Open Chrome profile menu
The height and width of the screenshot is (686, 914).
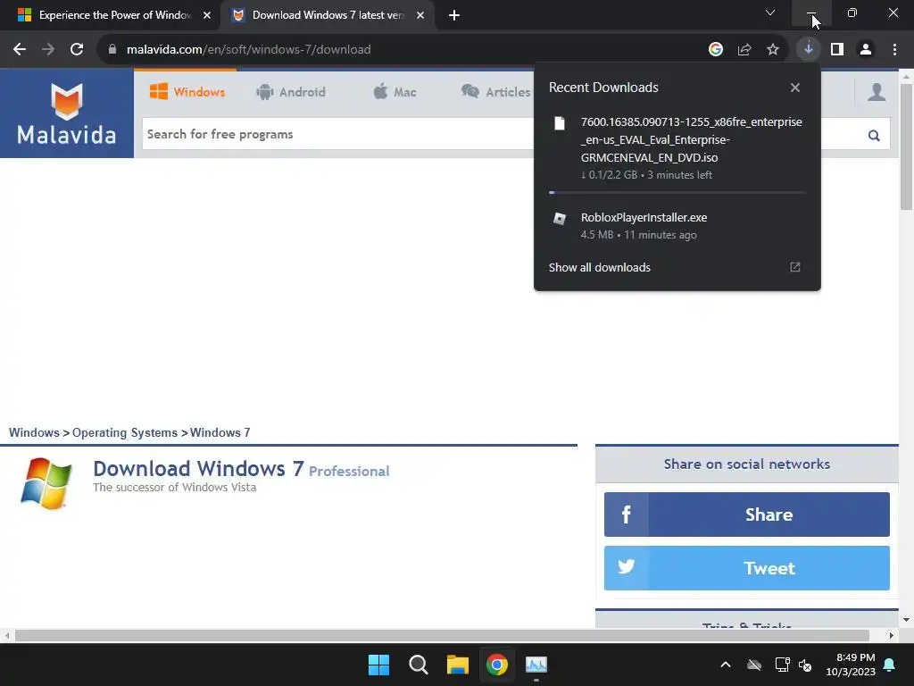(866, 50)
